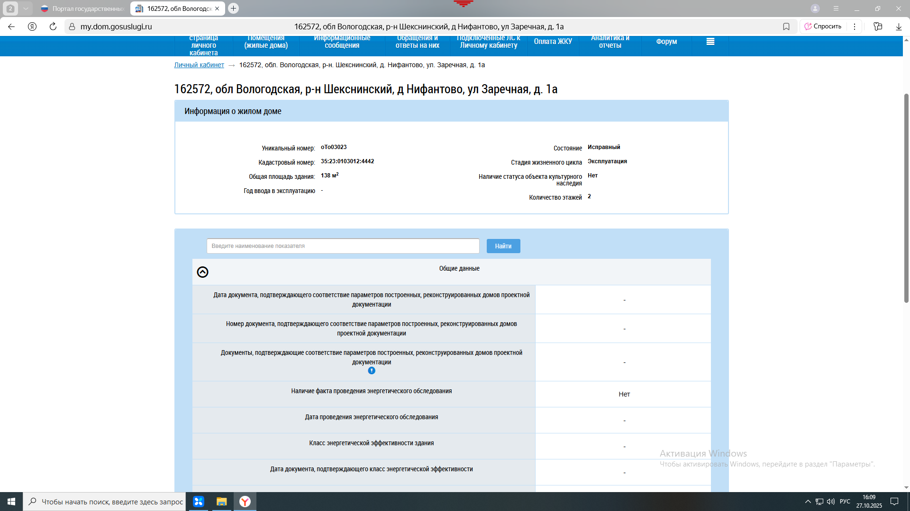This screenshot has width=910, height=511.
Task: Click the Личный кабинет breadcrumb link
Action: coord(199,65)
